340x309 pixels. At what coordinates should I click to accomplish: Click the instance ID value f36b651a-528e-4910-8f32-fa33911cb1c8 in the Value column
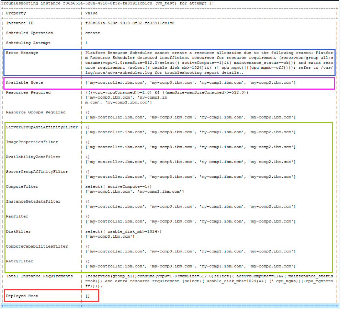[130, 23]
